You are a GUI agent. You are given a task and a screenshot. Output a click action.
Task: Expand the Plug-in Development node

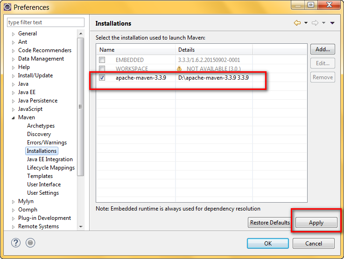(x=13, y=218)
